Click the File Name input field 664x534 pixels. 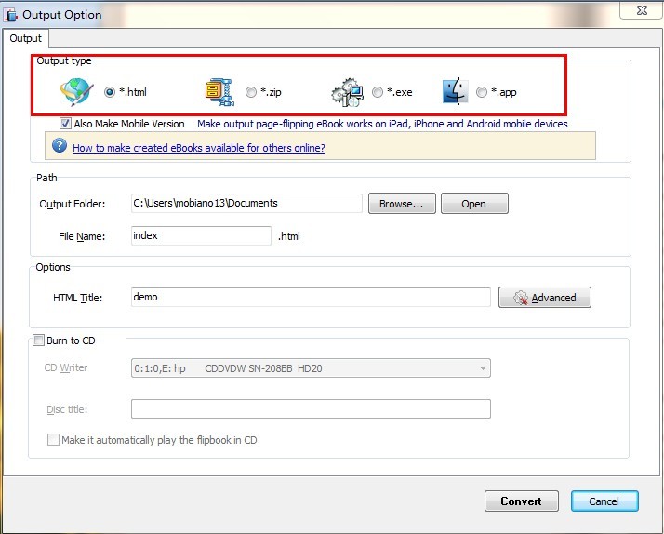[x=201, y=235]
